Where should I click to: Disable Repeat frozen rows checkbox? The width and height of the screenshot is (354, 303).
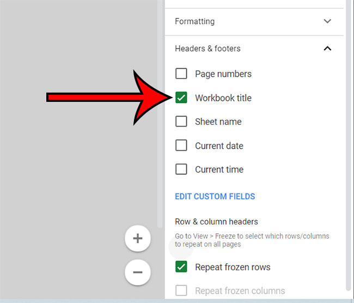pyautogui.click(x=181, y=266)
